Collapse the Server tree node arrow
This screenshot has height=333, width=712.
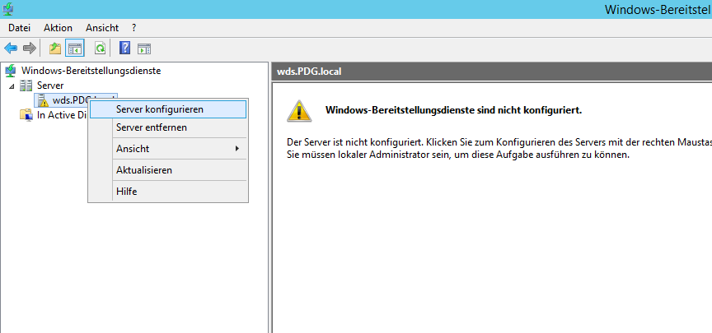(12, 86)
